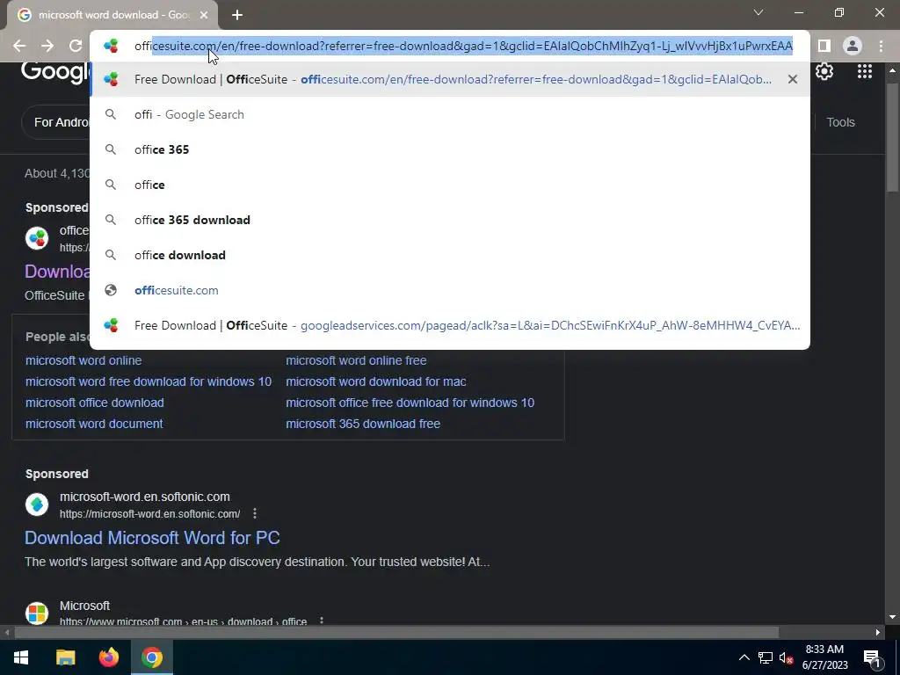Open 'microsoft word online free' related search
This screenshot has height=675, width=900.
pyautogui.click(x=356, y=360)
